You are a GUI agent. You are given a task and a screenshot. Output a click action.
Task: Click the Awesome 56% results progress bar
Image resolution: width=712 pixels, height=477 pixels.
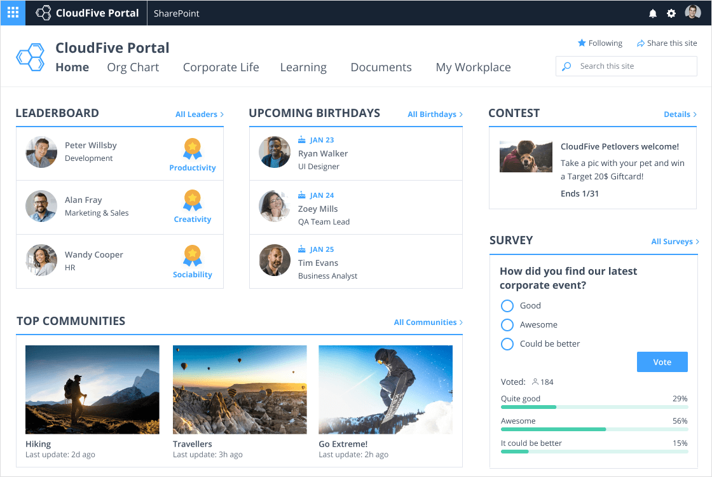(594, 429)
